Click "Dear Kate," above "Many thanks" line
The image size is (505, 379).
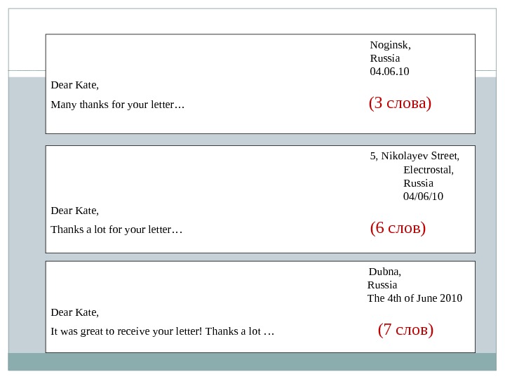pos(75,85)
